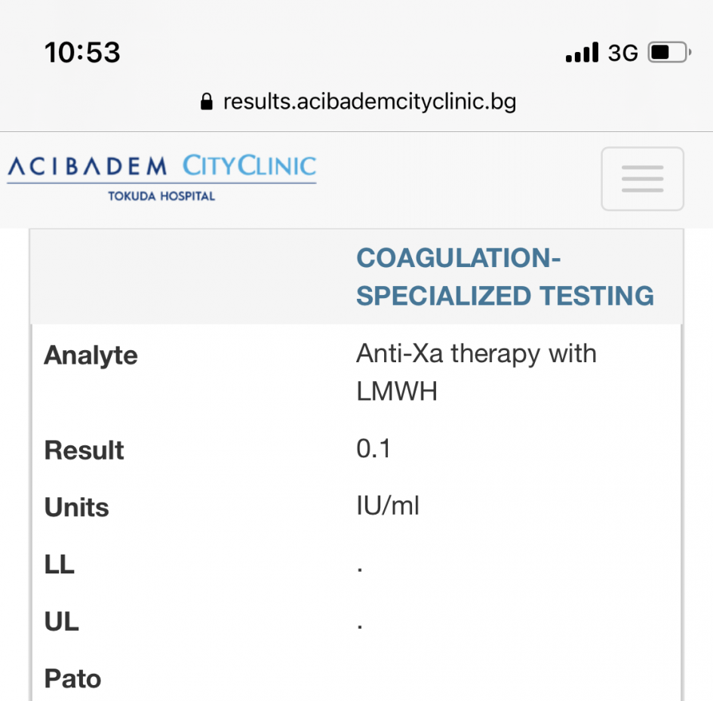Open the hamburger navigation menu
This screenshot has width=713, height=701.
click(x=642, y=179)
